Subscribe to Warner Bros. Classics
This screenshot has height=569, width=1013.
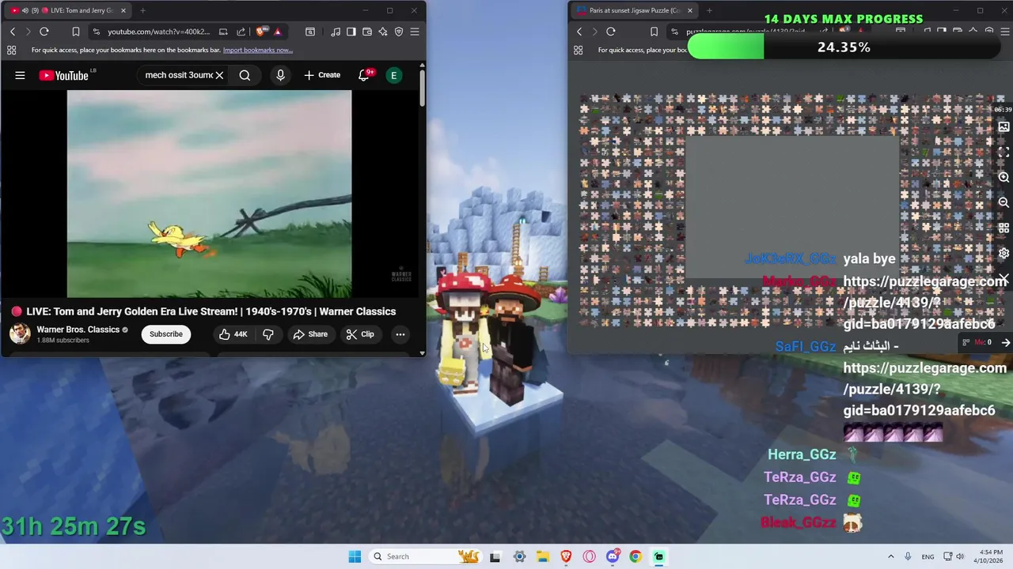(166, 334)
